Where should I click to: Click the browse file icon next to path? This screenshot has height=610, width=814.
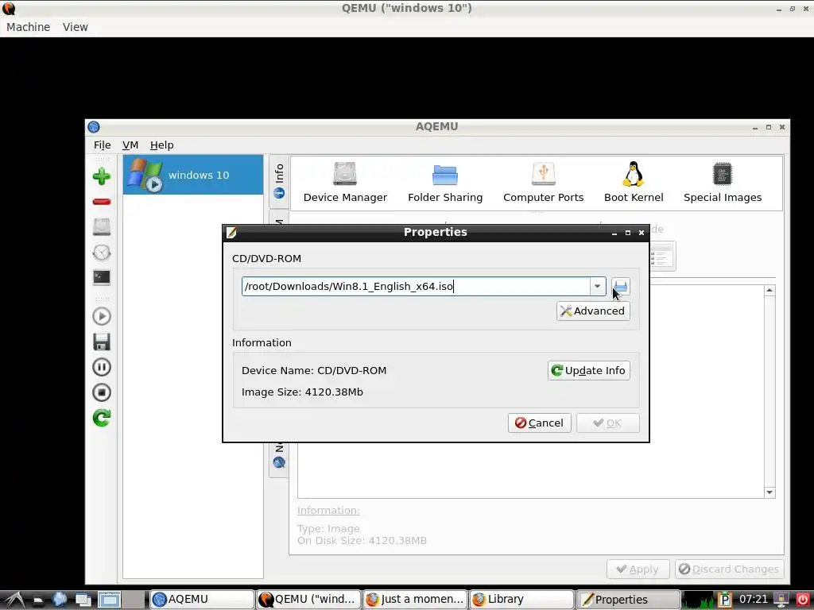point(621,286)
